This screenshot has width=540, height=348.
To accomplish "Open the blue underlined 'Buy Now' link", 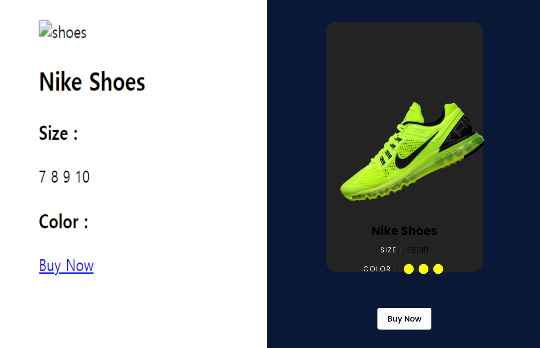I will 66,265.
